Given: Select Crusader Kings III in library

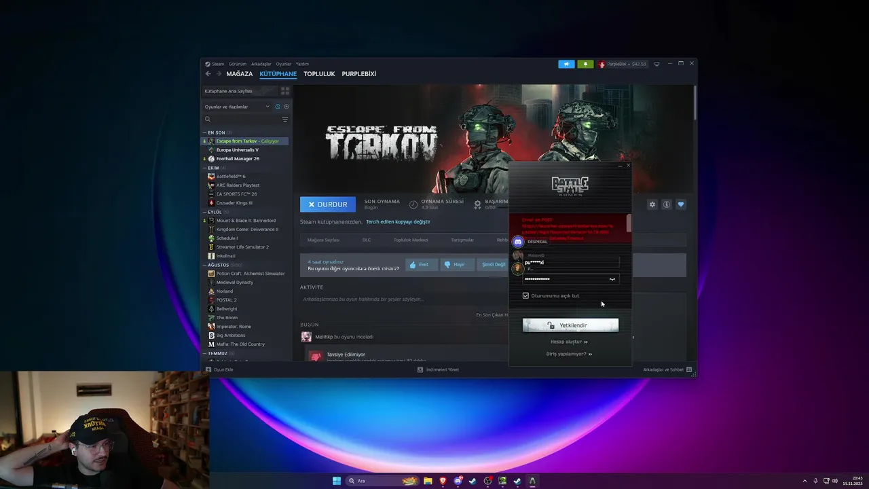Looking at the screenshot, I should click(x=246, y=203).
